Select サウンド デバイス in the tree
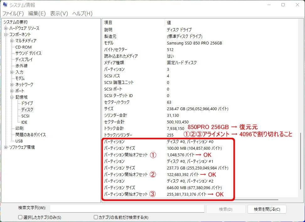This screenshot has height=222, width=305. coord(29,53)
